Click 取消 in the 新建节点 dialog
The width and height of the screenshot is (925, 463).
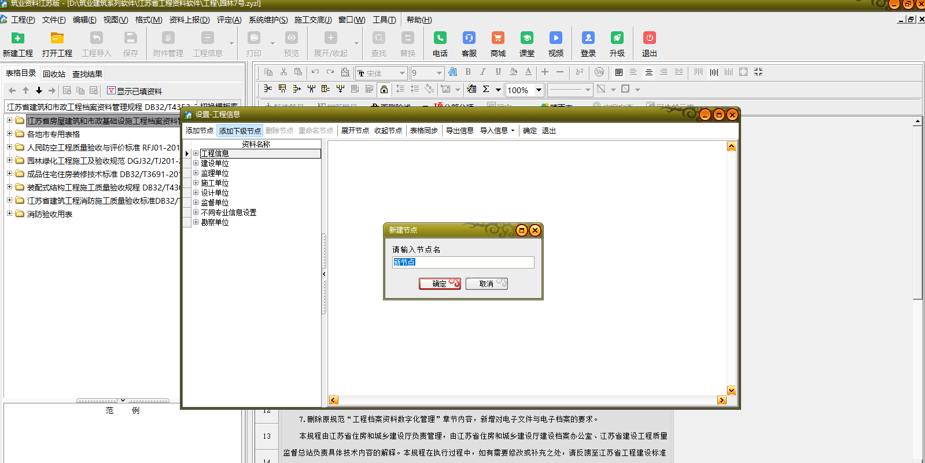(487, 284)
